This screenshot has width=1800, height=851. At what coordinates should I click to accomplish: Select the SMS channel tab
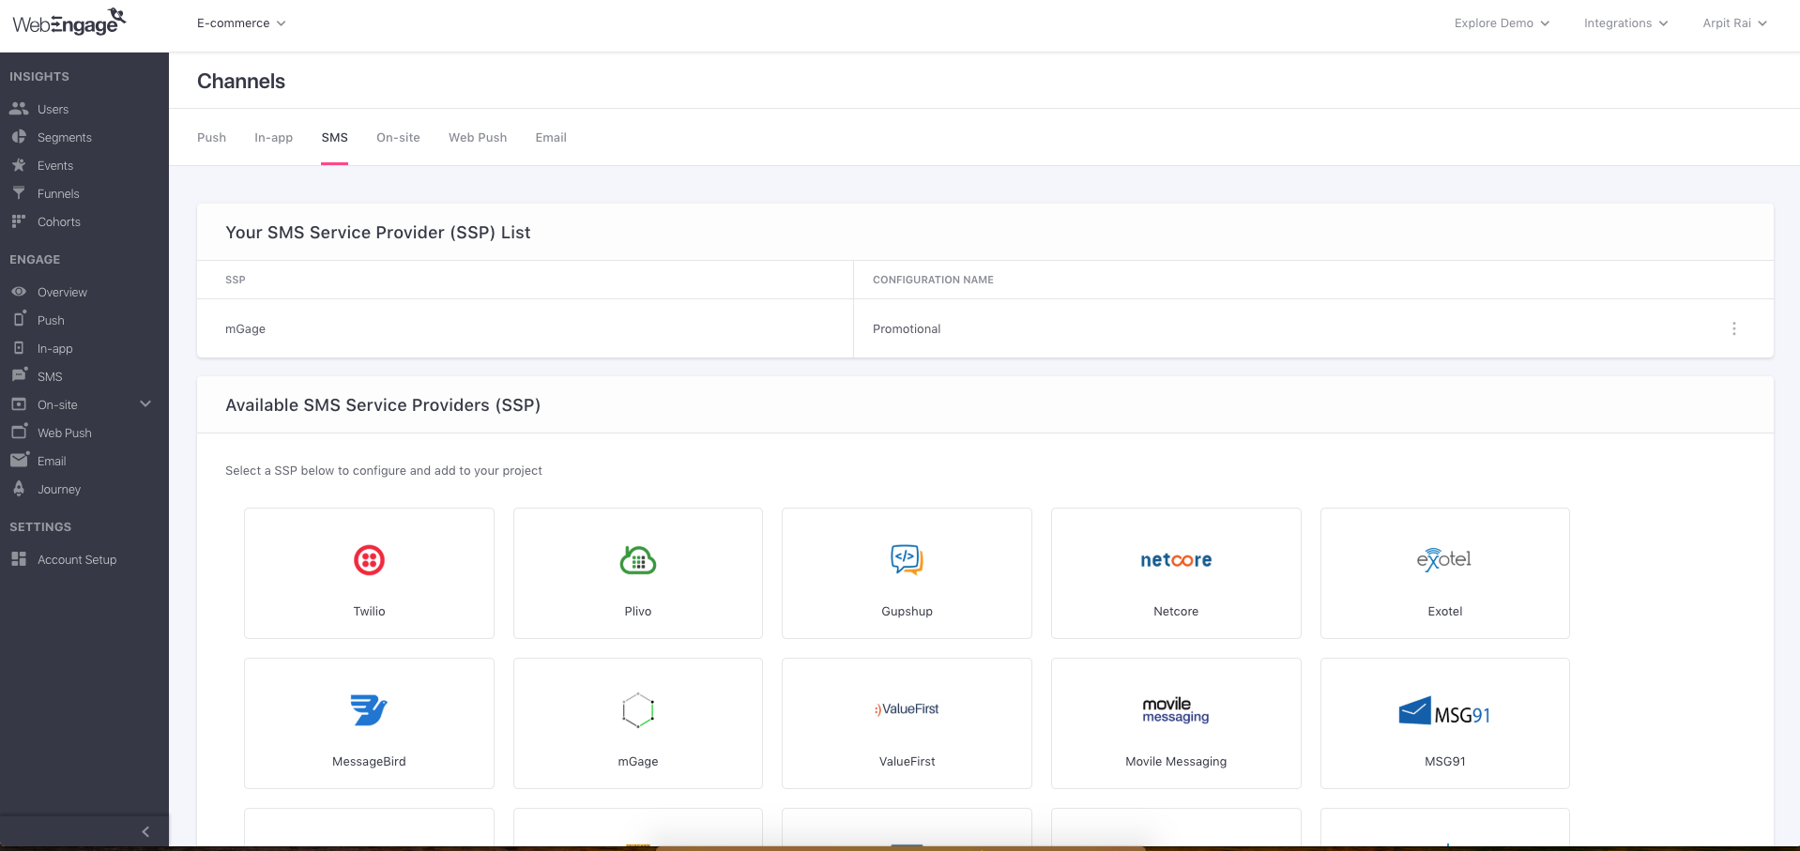[334, 138]
